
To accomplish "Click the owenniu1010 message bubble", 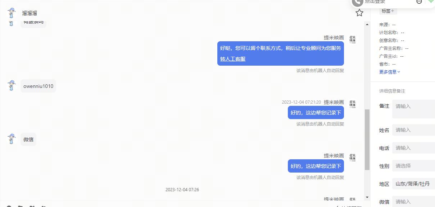I will 38,86.
